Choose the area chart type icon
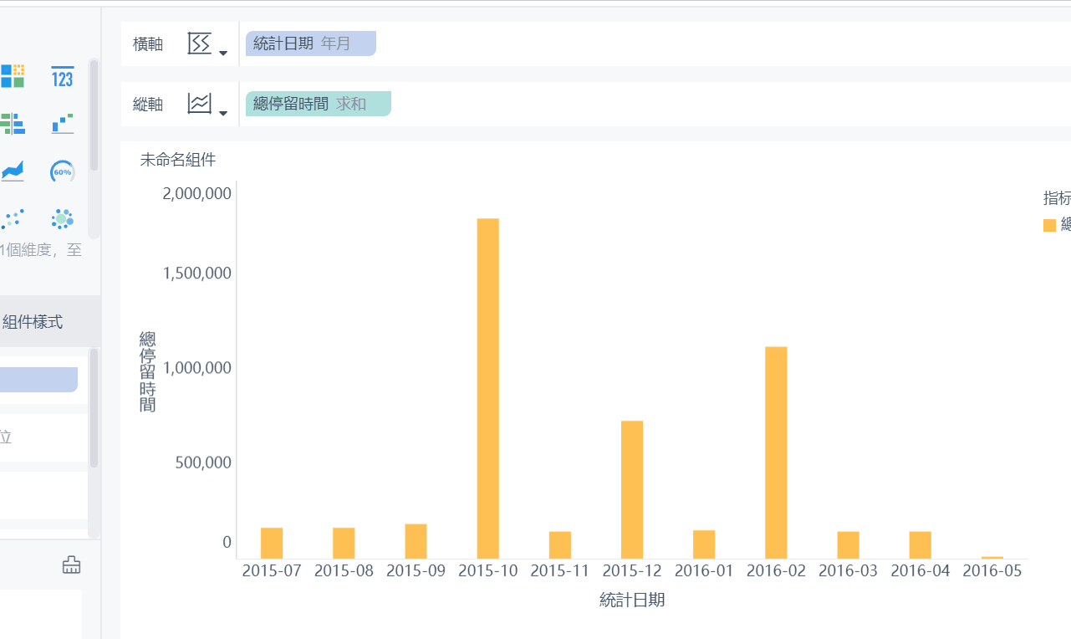The image size is (1071, 639). (x=13, y=171)
